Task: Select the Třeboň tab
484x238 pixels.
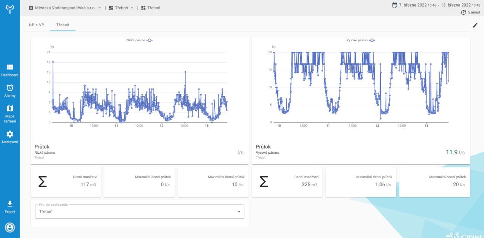Action: (63, 25)
